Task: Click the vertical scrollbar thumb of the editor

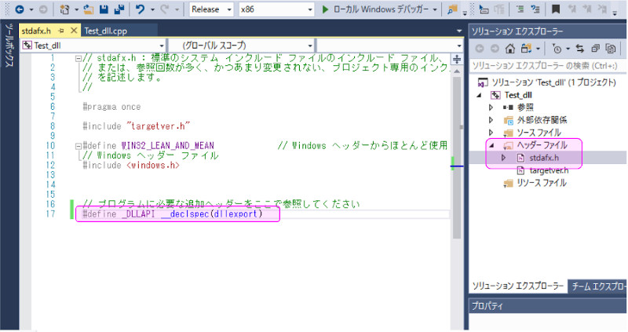Action: pos(457,158)
